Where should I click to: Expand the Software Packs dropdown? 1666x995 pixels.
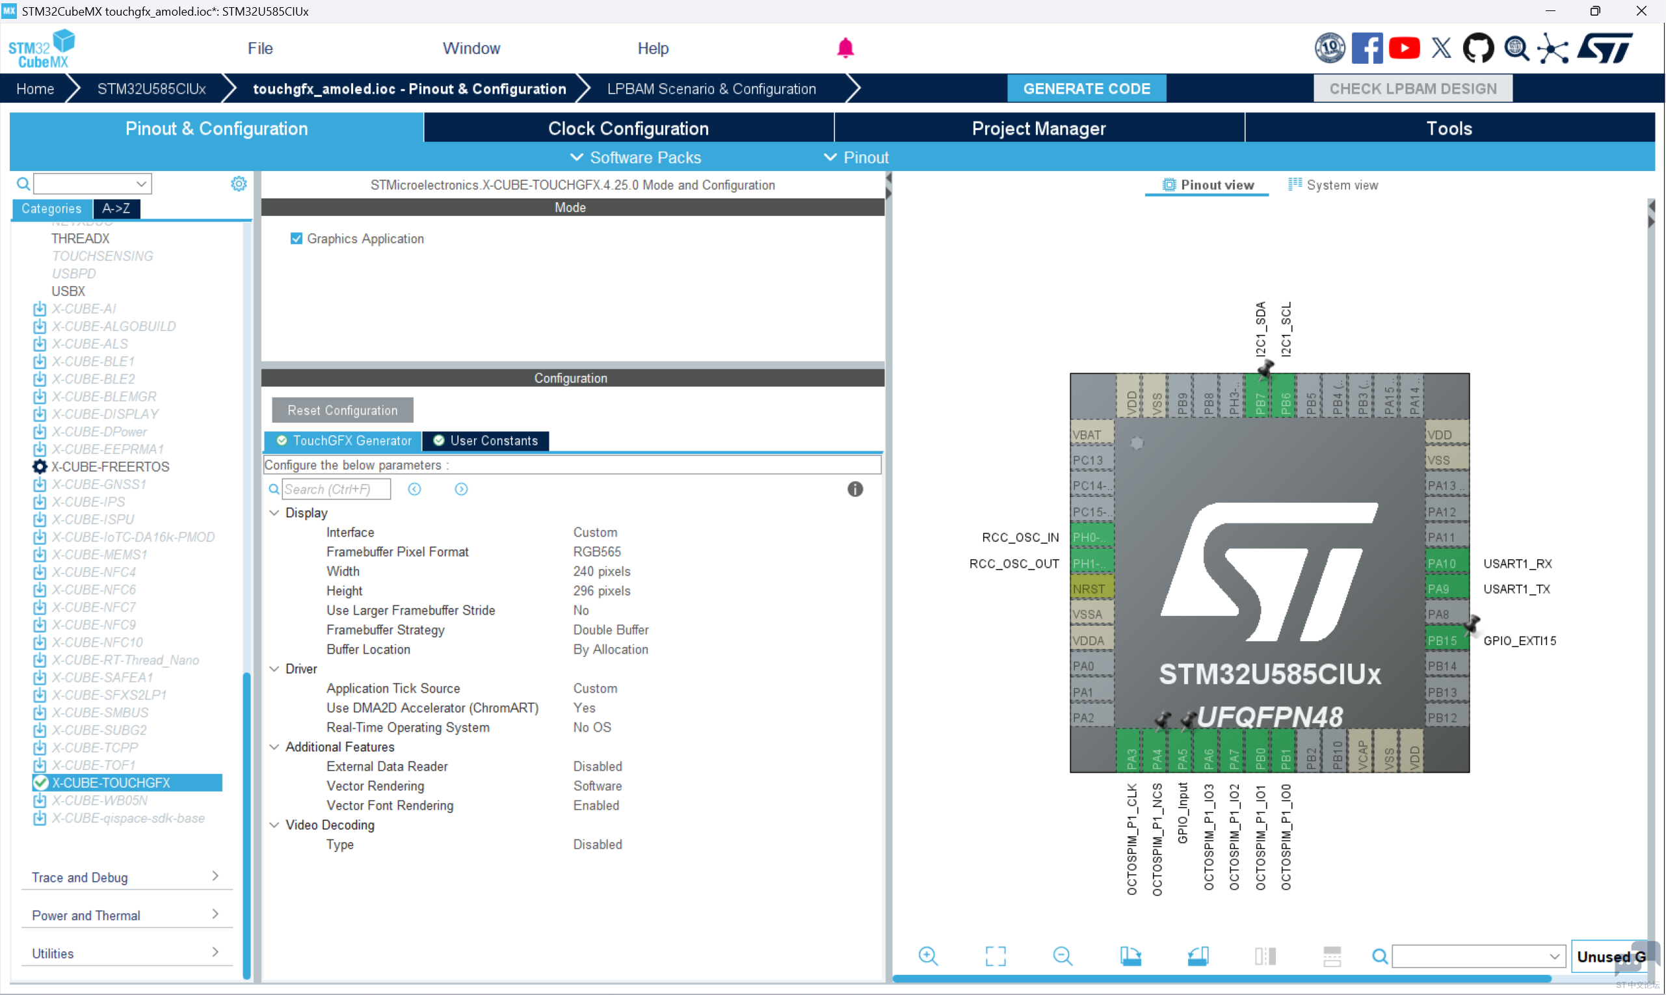point(635,157)
